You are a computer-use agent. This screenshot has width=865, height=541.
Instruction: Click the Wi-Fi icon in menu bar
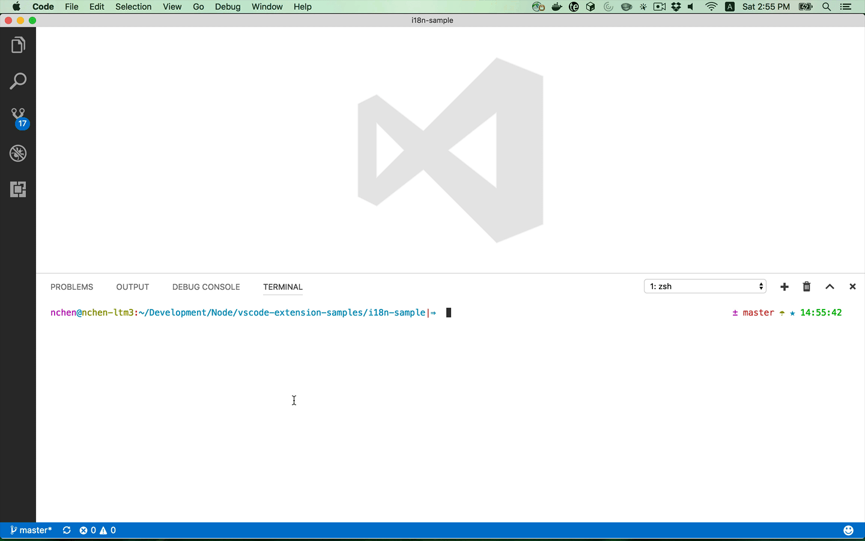click(x=711, y=7)
